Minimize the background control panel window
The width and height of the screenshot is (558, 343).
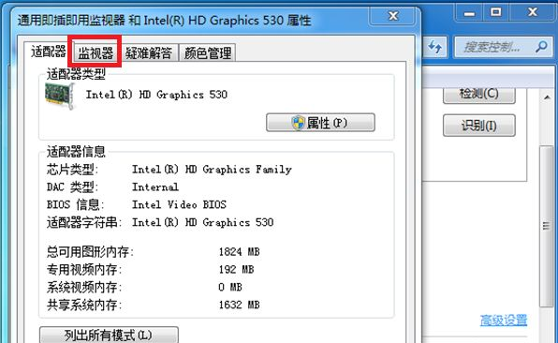pos(469,13)
